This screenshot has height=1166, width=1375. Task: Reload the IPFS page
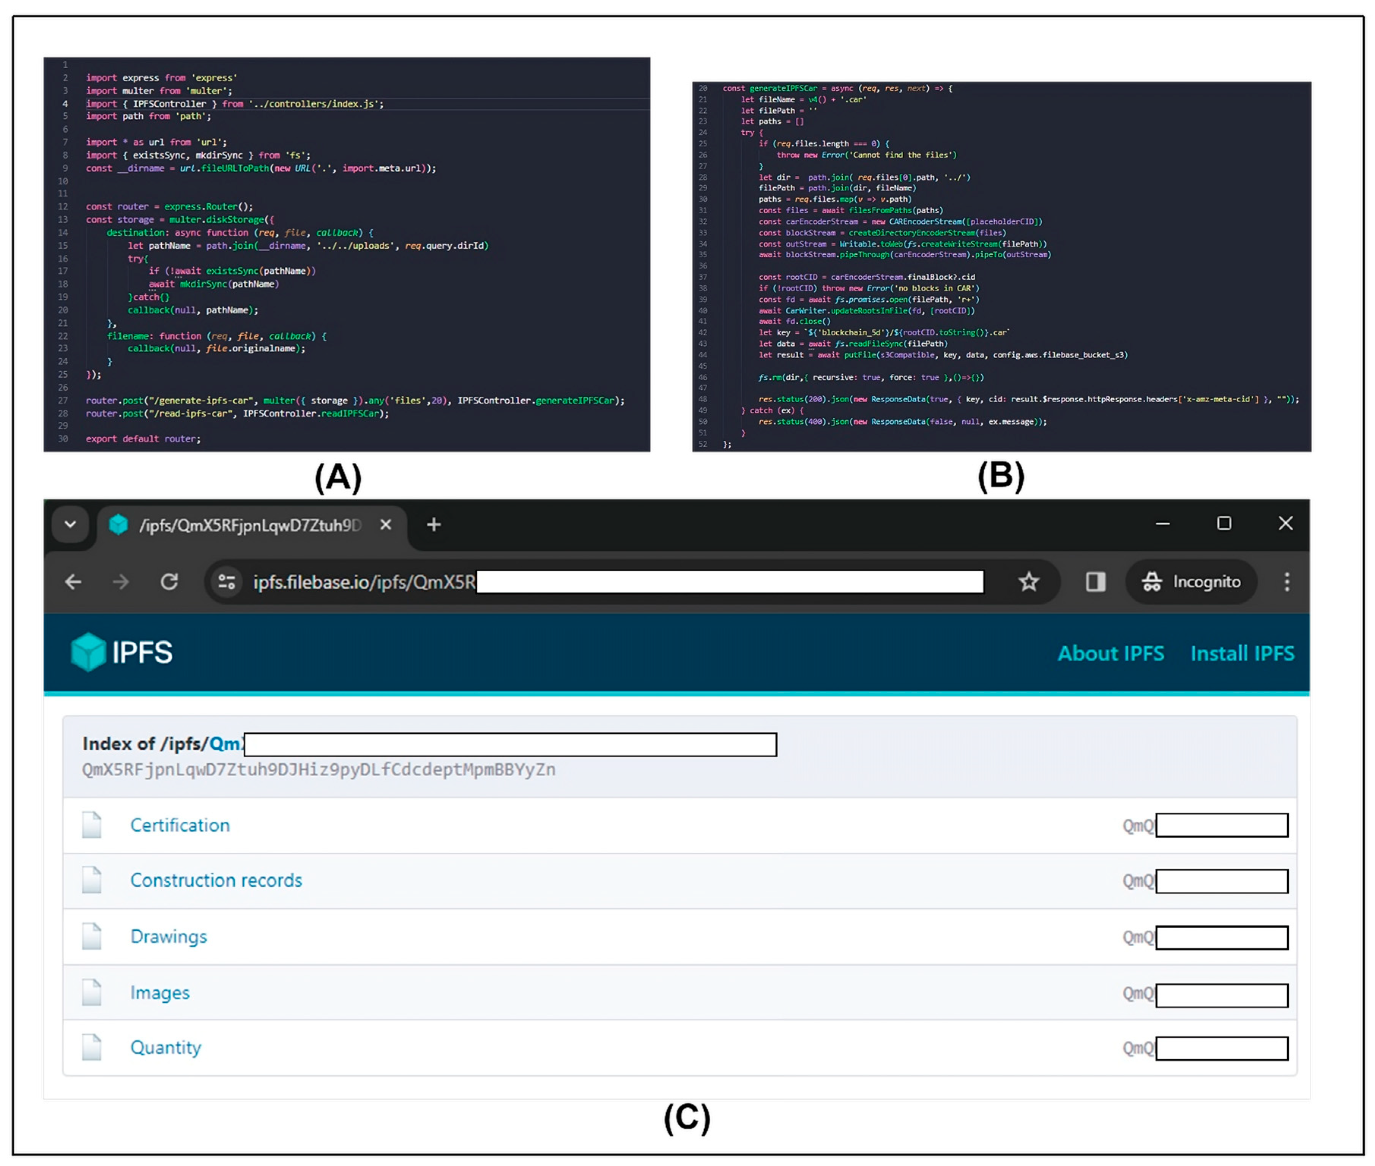[x=169, y=582]
